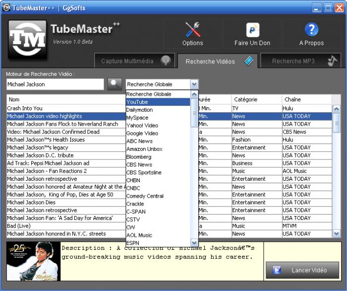Click the Michael Jackson search input field
The height and width of the screenshot is (291, 347).
tap(55, 84)
